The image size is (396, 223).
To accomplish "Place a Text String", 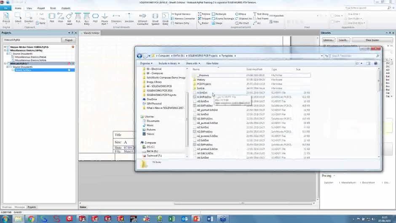I will click(261, 14).
